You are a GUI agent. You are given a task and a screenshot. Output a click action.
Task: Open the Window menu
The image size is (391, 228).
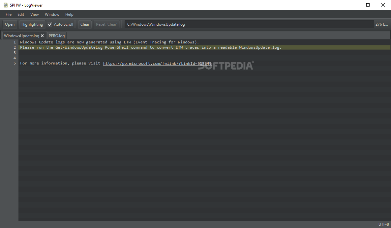coord(52,14)
